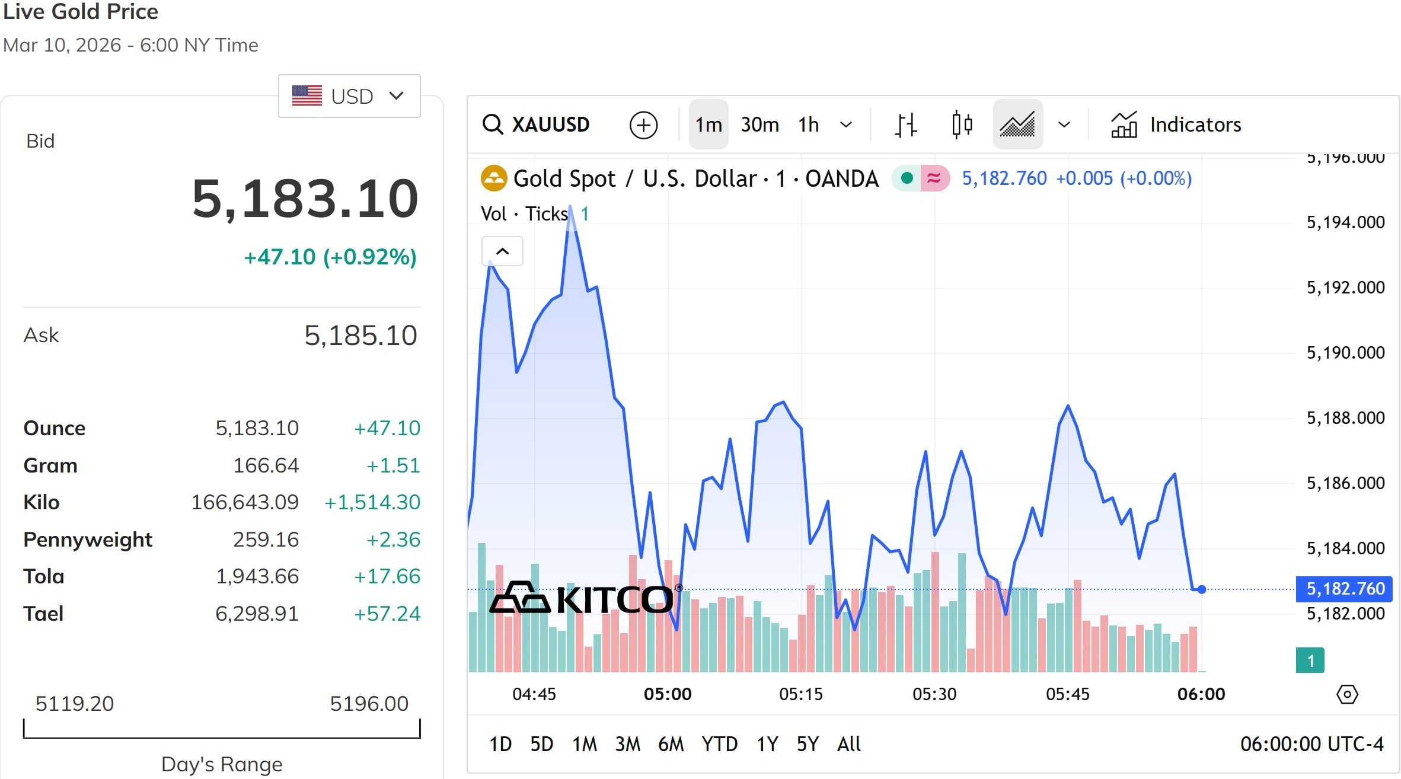Expand the chart style dropdown arrow
Viewport: 1401px width, 779px height.
(1064, 125)
